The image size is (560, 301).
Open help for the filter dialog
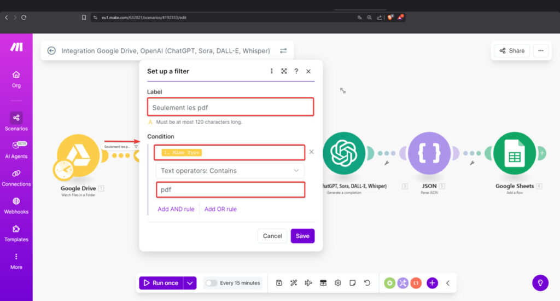coord(296,71)
